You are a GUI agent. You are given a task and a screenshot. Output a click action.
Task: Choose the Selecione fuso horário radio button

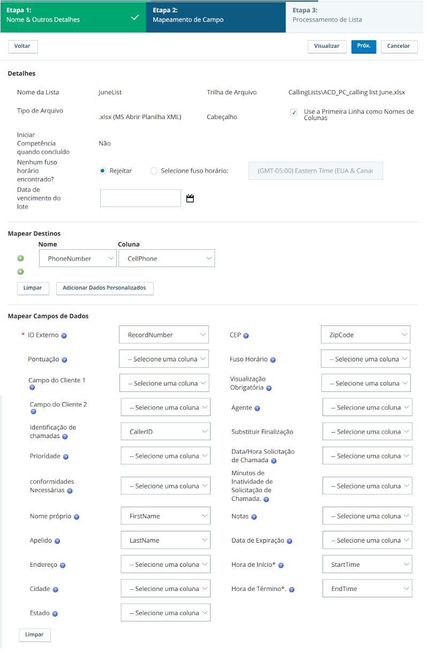click(x=154, y=171)
